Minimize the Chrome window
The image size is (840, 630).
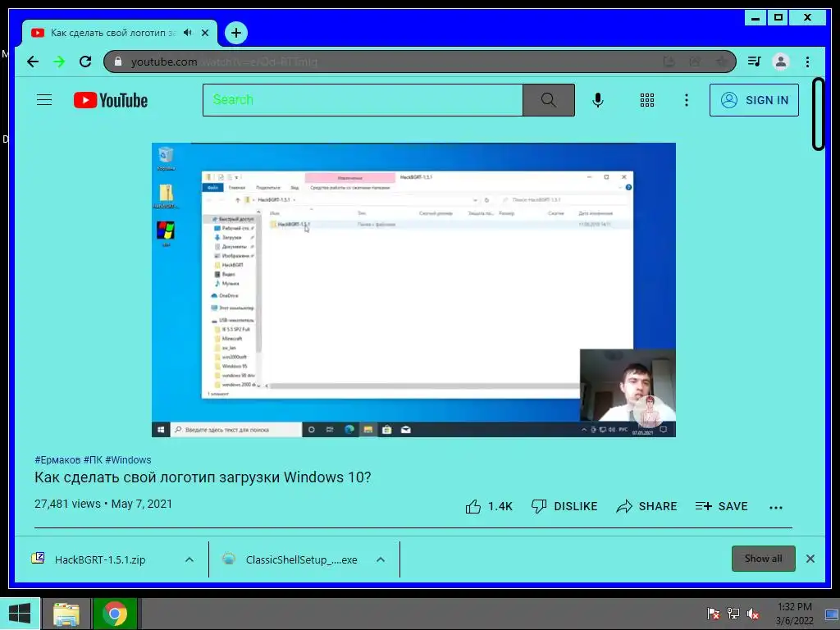(x=756, y=18)
